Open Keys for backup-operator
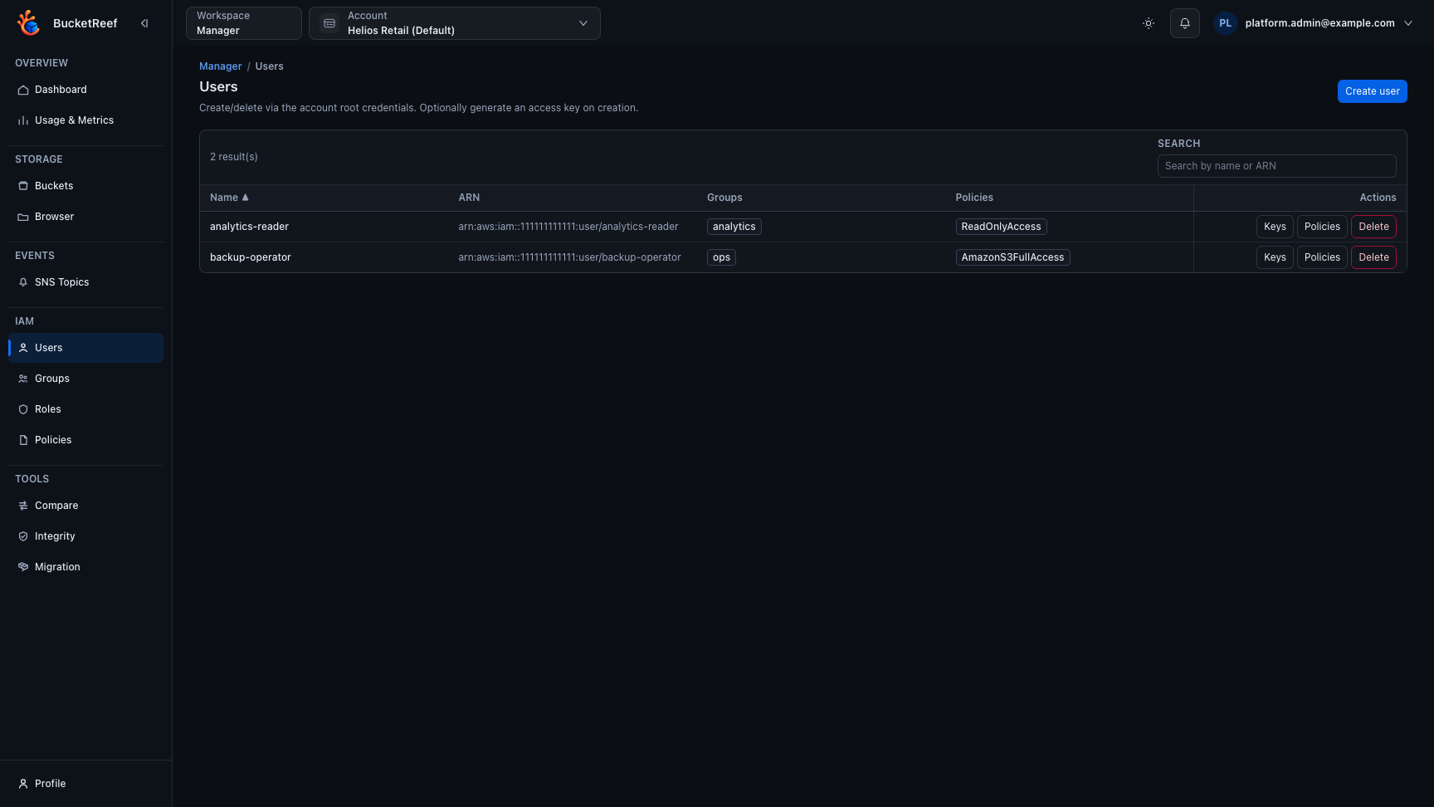 pyautogui.click(x=1275, y=257)
